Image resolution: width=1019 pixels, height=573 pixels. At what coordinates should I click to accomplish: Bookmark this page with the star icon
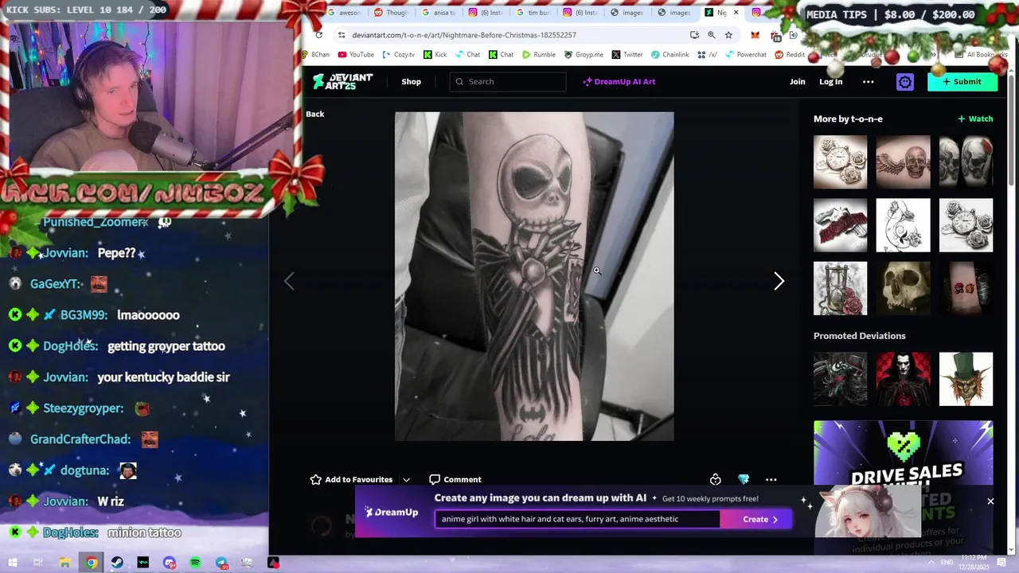[x=728, y=35]
